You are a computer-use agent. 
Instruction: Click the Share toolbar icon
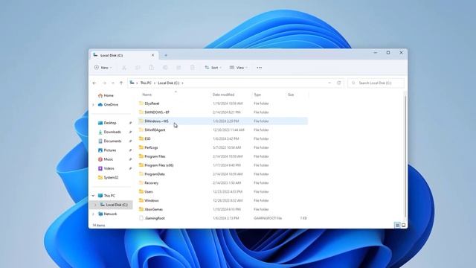[178, 68]
